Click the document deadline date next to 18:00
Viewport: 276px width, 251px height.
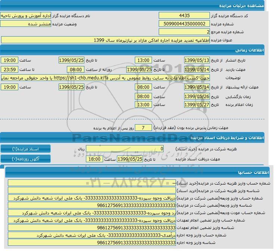point(130,159)
